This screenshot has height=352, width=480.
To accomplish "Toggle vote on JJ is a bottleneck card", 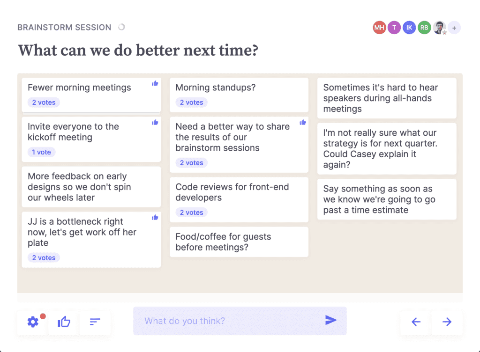I will pyautogui.click(x=155, y=218).
